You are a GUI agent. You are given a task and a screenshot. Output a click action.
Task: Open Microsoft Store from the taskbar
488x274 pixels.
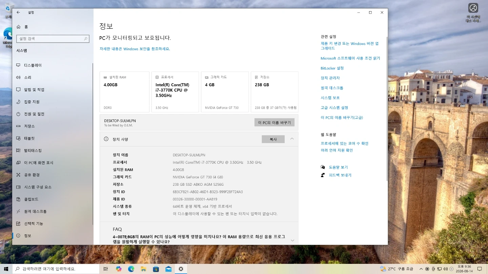tap(156, 269)
